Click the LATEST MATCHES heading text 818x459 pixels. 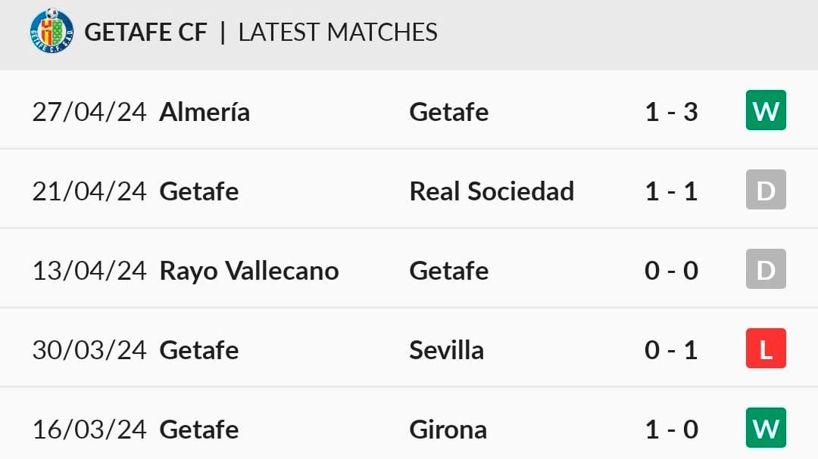tap(338, 33)
